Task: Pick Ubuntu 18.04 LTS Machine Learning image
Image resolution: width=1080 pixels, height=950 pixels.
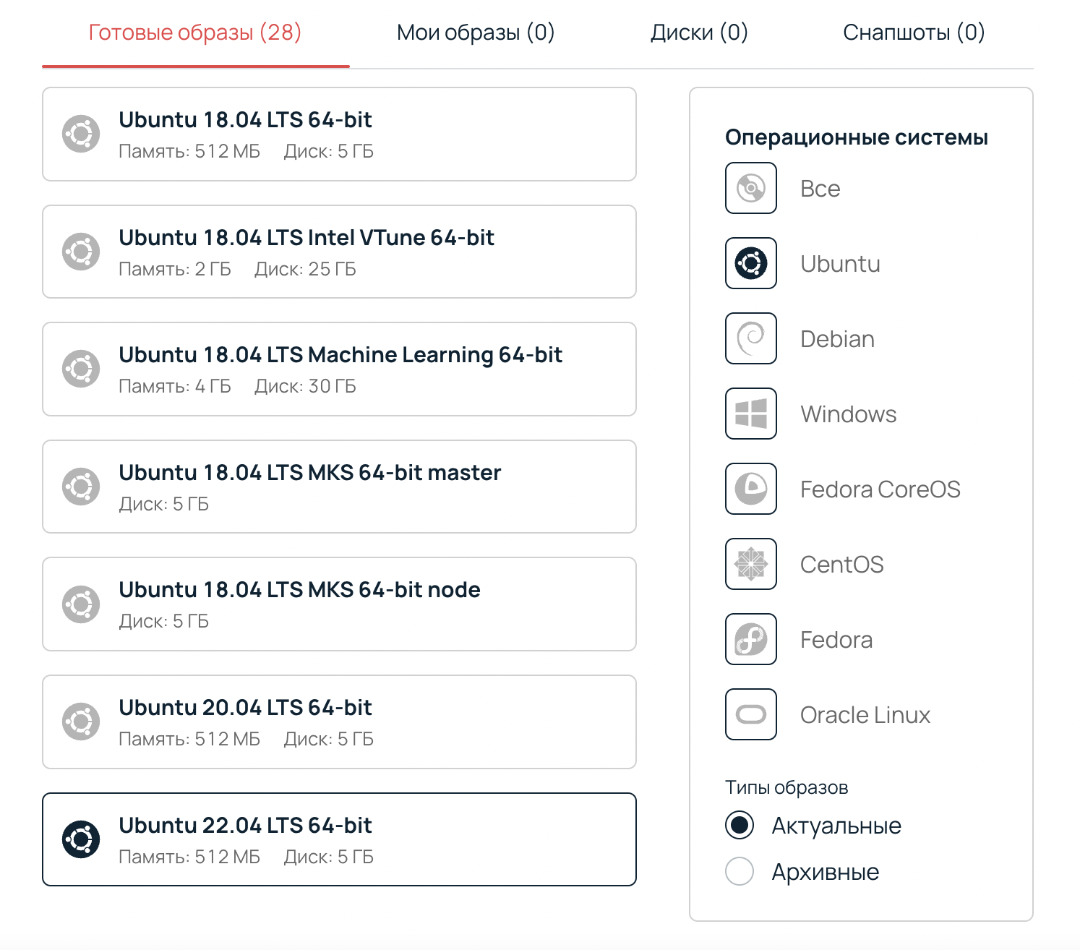Action: pos(339,369)
